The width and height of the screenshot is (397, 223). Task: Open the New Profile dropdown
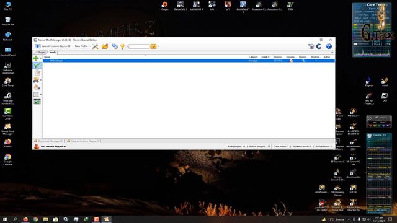point(83,46)
